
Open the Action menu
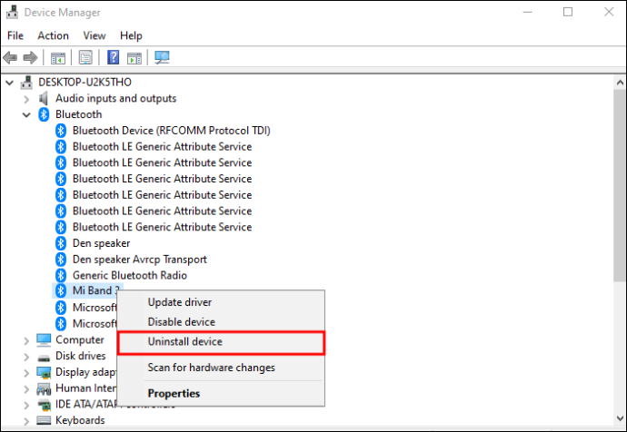pos(54,35)
